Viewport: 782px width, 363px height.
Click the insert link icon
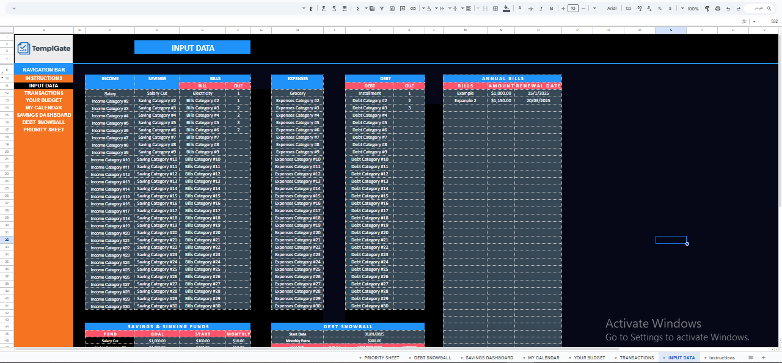click(412, 9)
